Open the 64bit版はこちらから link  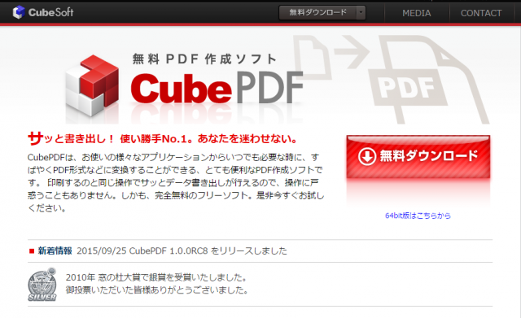(x=418, y=216)
